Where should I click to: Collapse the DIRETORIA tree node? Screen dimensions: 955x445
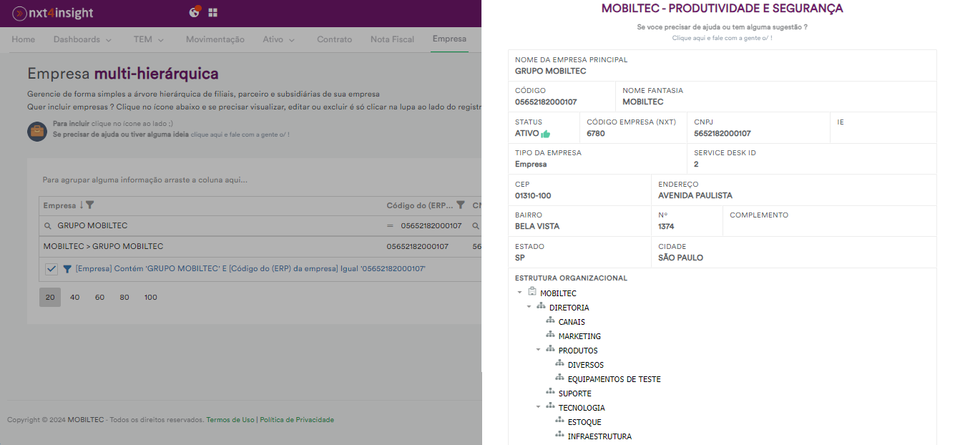point(529,307)
